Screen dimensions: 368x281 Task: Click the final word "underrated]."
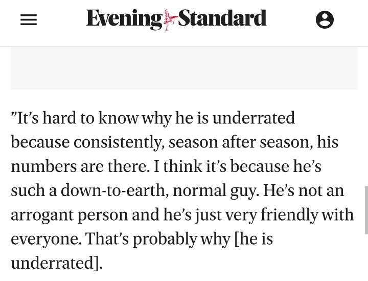tap(57, 263)
